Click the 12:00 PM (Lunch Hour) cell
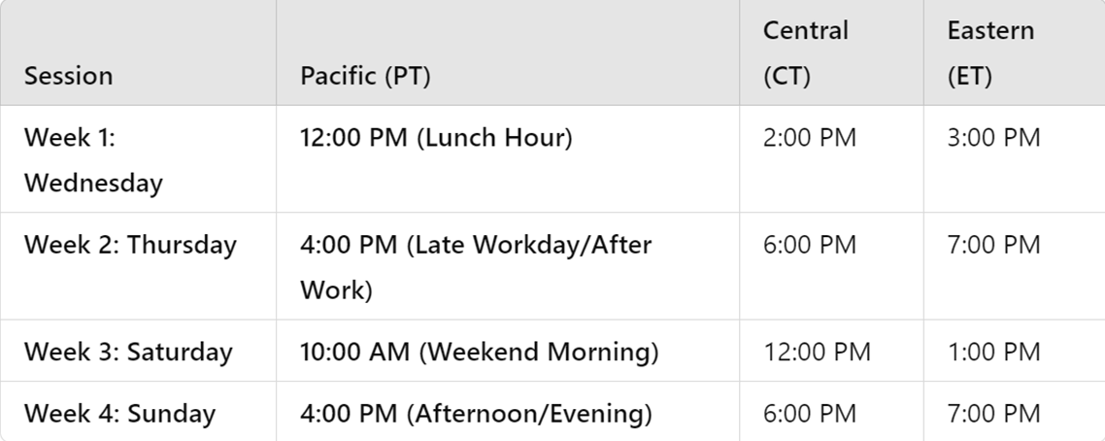Screen dimensions: 1105x441 (x=437, y=138)
